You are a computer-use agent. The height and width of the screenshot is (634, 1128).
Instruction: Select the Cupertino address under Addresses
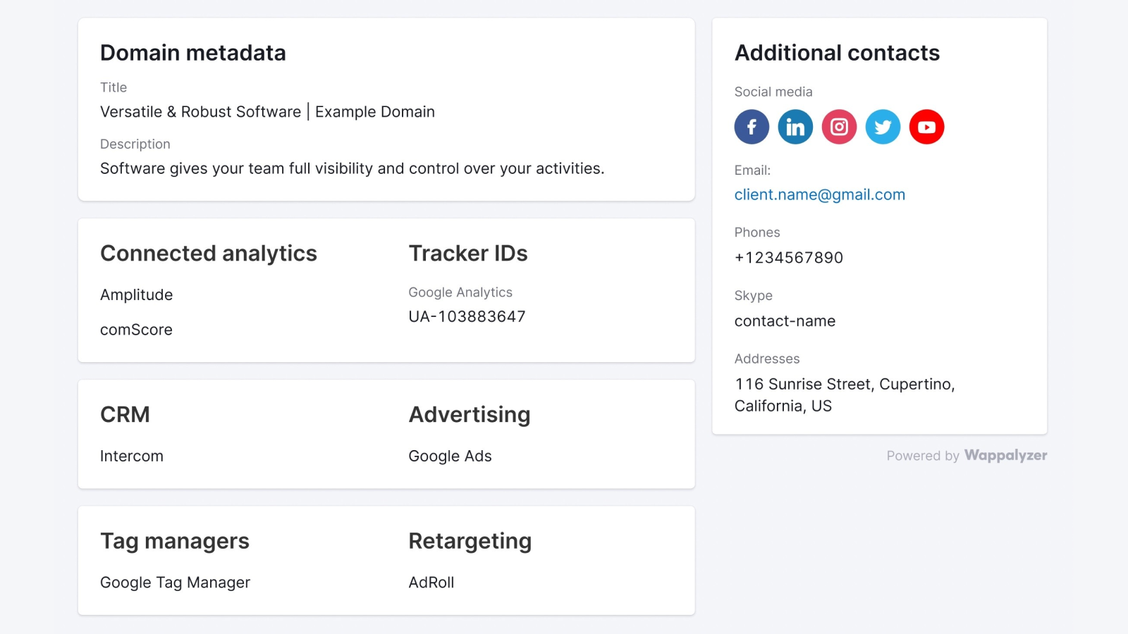coord(845,394)
